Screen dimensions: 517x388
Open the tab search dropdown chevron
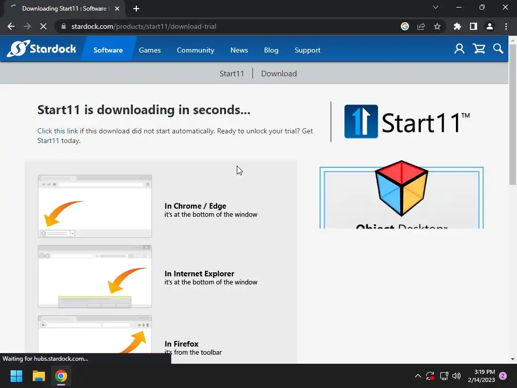[436, 7]
